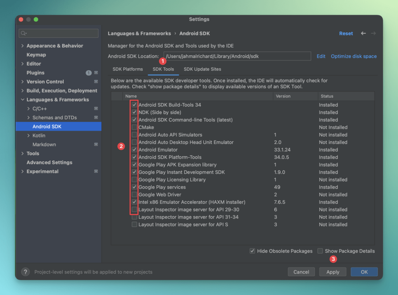Toggle Hide Obsolete Packages checkbox
Image resolution: width=398 pixels, height=295 pixels.
252,251
